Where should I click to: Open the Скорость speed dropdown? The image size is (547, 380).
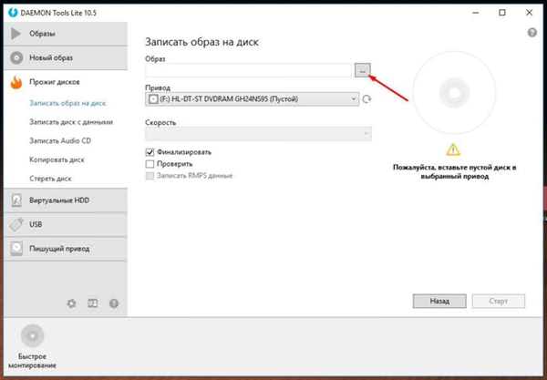click(x=259, y=134)
